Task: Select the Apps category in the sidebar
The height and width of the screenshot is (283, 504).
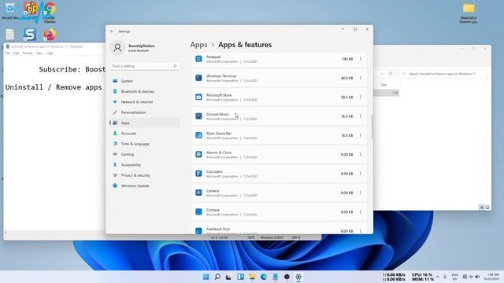Action: [x=144, y=123]
